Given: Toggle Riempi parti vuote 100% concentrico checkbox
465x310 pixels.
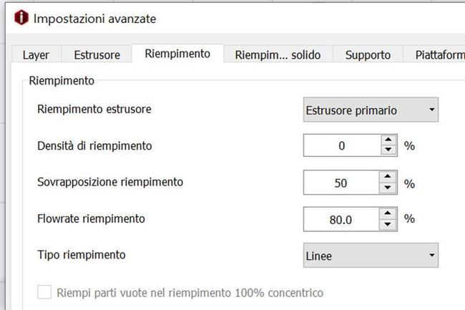Looking at the screenshot, I should point(44,292).
